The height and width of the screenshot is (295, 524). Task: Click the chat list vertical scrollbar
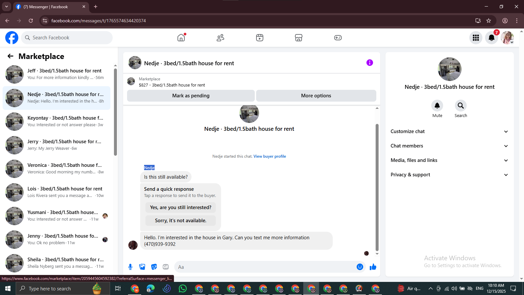[115, 112]
